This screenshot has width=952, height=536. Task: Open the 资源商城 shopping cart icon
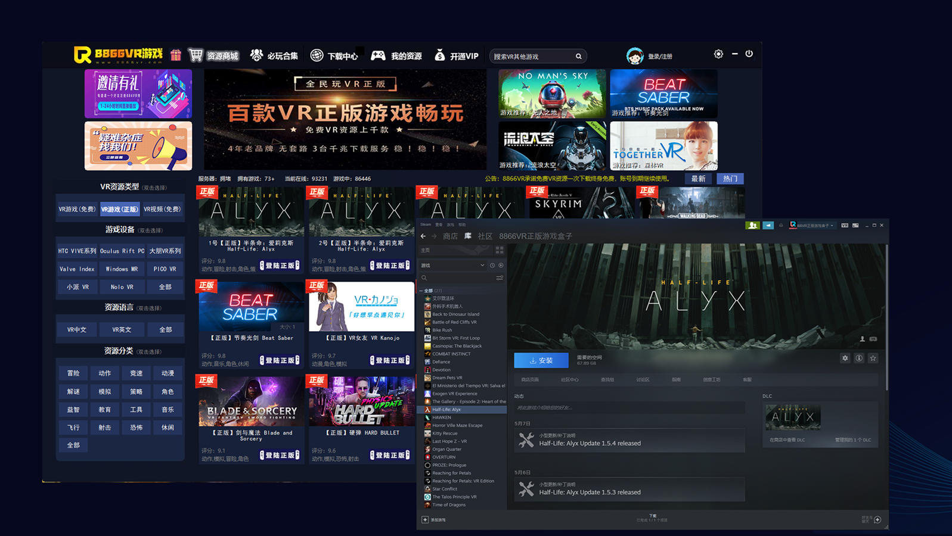196,55
